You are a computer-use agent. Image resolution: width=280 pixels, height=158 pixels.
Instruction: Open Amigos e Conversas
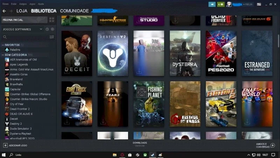262,145
